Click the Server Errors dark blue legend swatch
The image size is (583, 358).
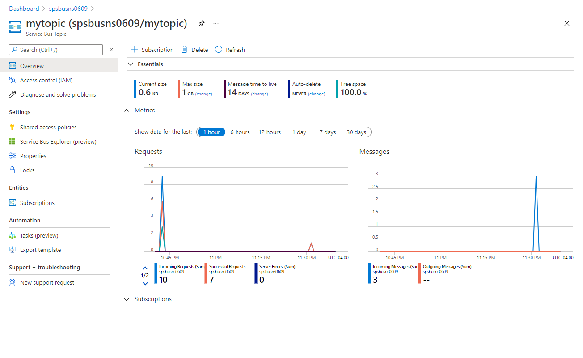tap(256, 273)
